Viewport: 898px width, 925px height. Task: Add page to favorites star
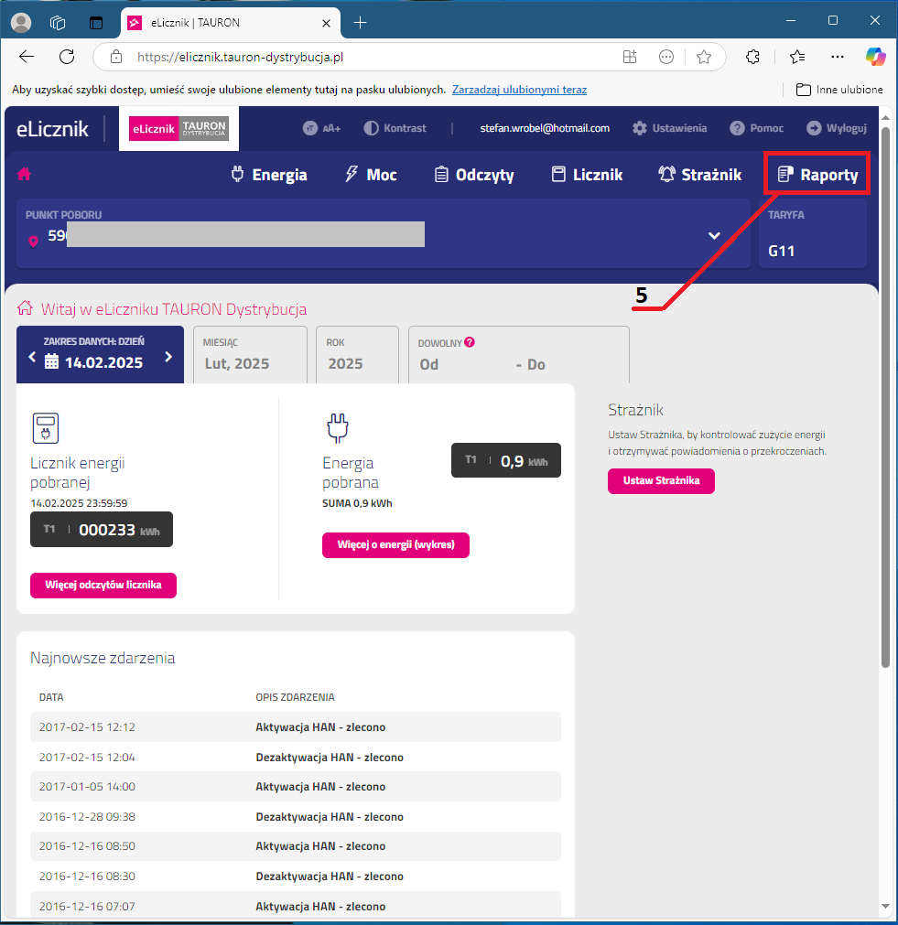[703, 57]
